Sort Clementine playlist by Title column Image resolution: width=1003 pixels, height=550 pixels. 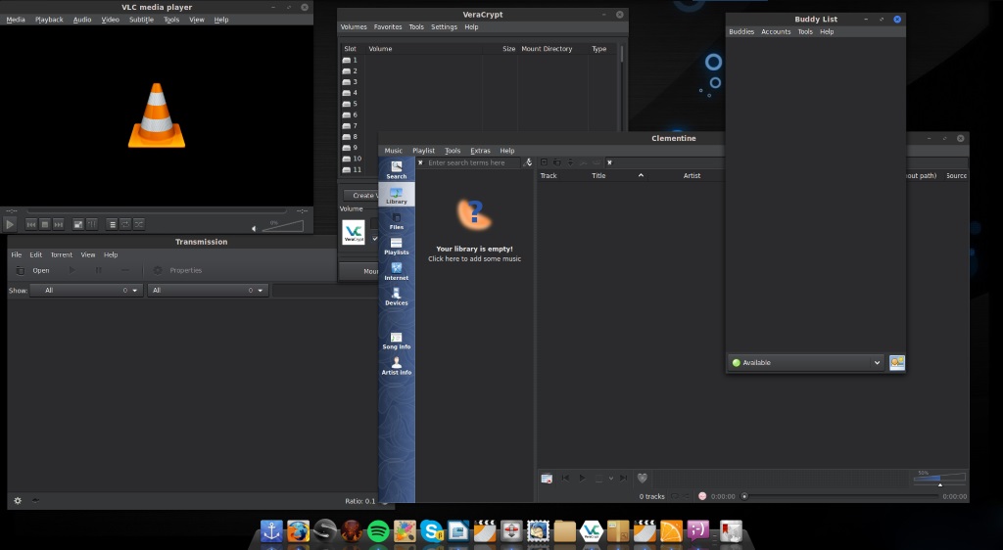point(598,176)
